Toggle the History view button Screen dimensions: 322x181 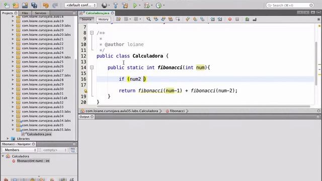(x=103, y=19)
